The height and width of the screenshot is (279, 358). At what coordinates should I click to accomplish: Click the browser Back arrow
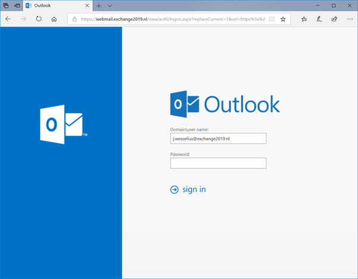coord(8,19)
